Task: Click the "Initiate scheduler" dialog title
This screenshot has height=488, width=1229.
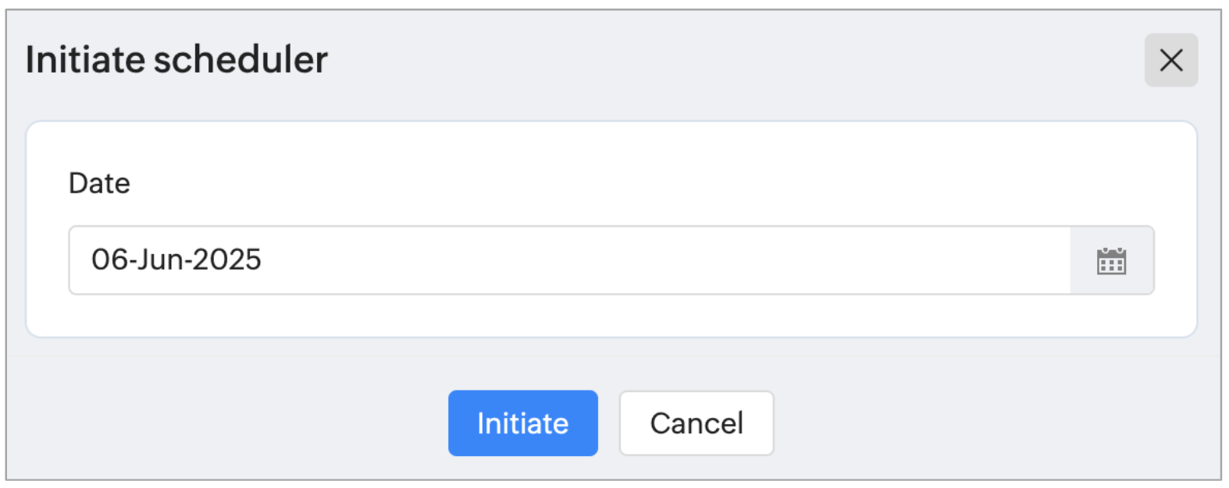Action: tap(176, 60)
